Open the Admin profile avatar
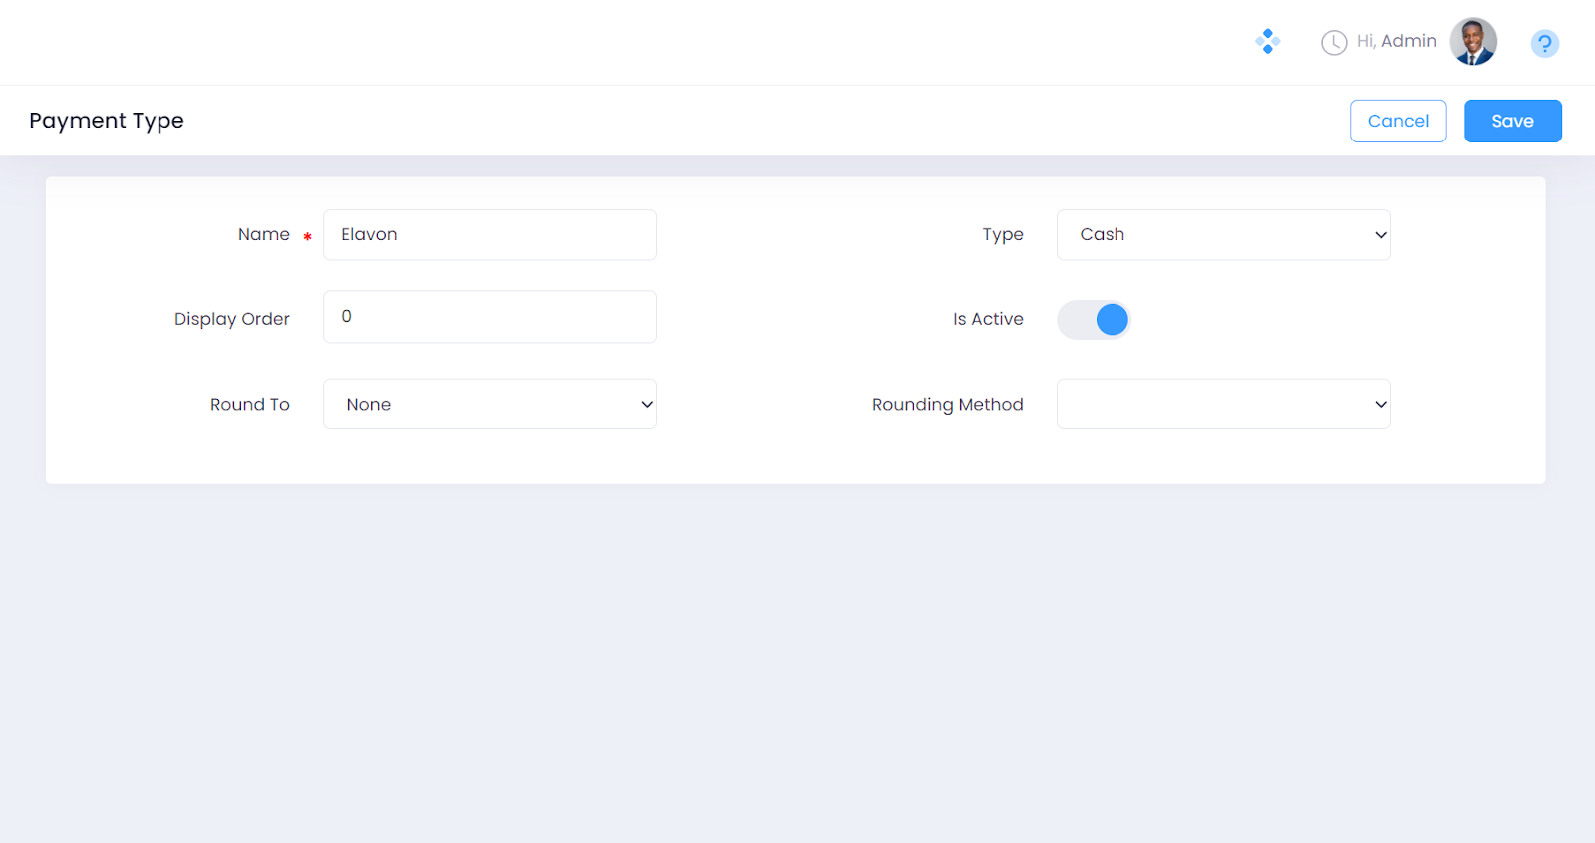 [1472, 42]
